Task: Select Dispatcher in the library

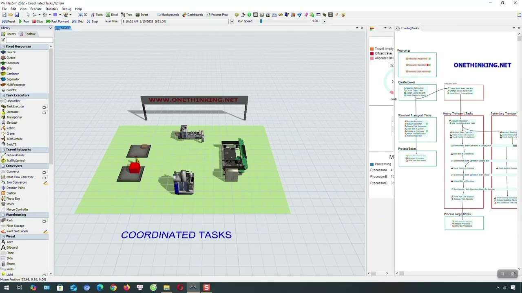Action: (x=13, y=101)
